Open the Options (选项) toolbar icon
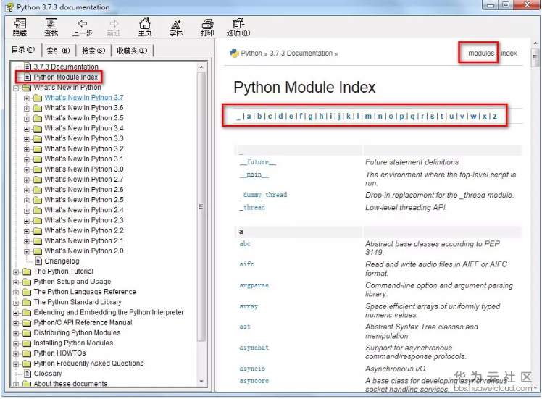542x399 pixels. tap(238, 28)
